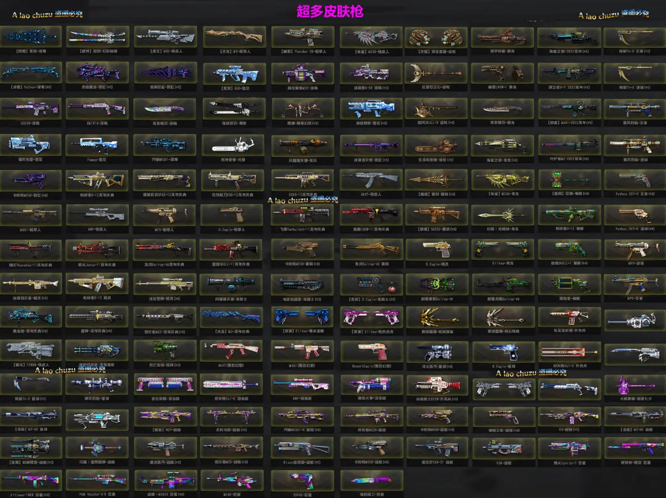
Task: Pick the rainbow graffiti kitchen knife card
Action: click(165, 109)
